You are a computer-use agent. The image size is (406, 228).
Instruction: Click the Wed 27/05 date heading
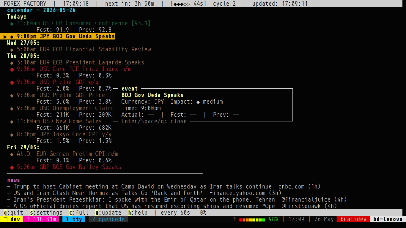23,43
